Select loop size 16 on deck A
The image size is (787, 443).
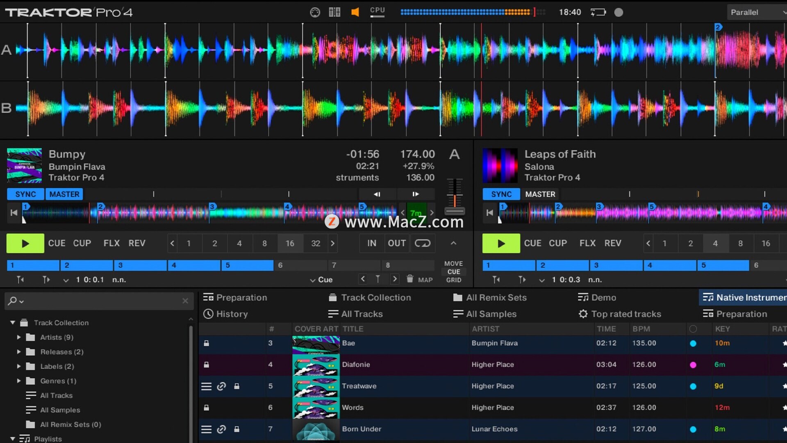[290, 243]
